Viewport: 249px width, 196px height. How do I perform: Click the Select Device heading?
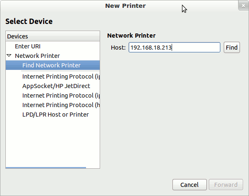pos(29,21)
